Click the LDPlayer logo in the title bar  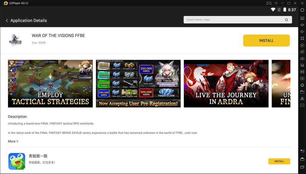(6, 3)
